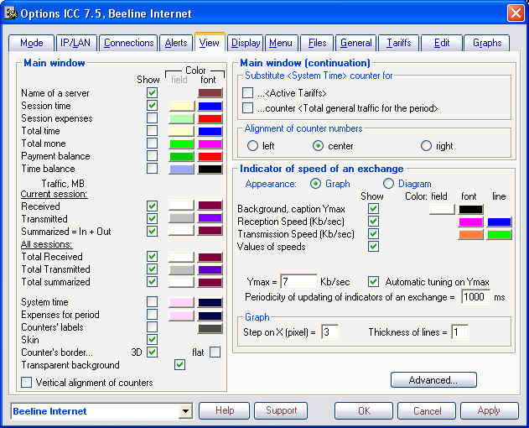Click the Cancel button
Image resolution: width=529 pixels, height=428 pixels.
(427, 410)
